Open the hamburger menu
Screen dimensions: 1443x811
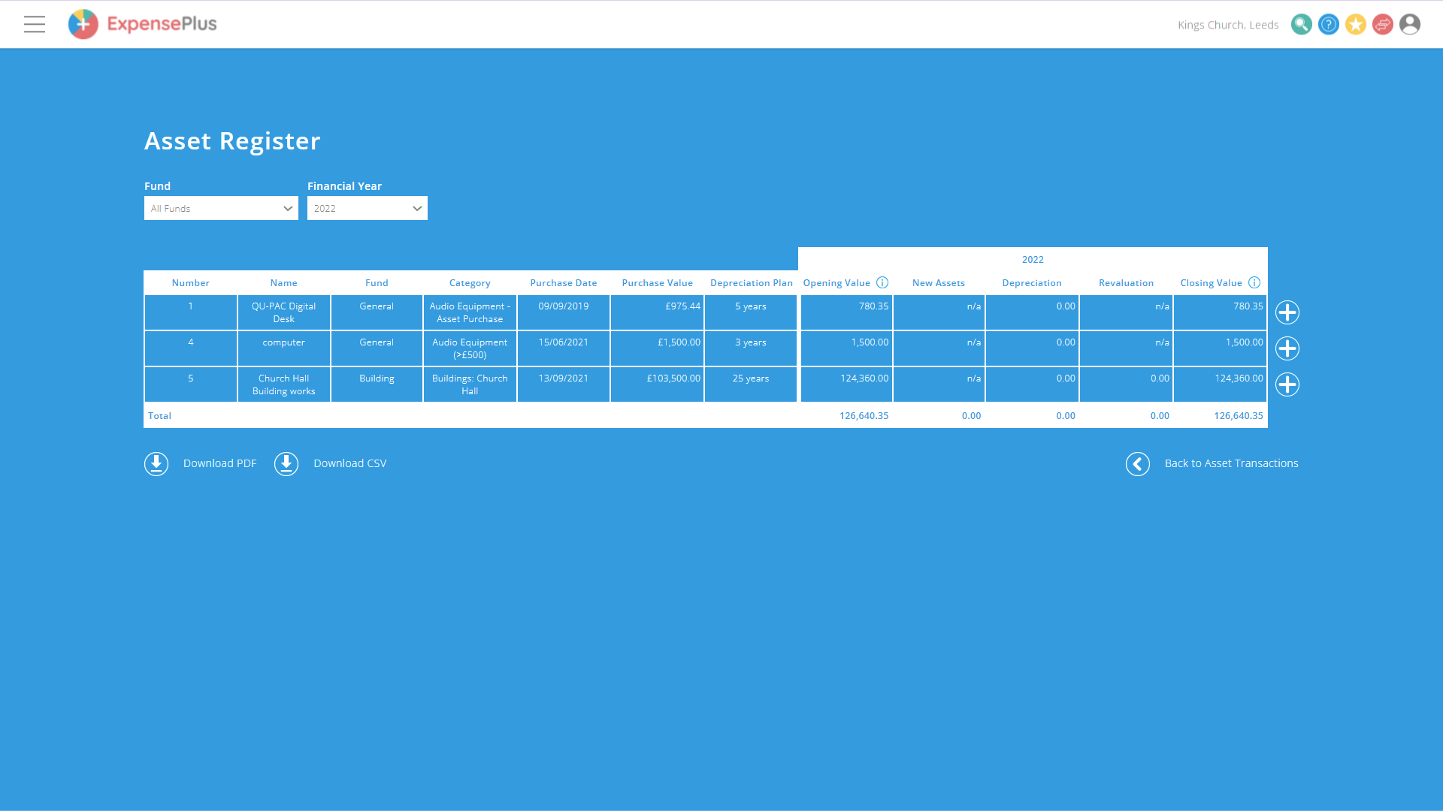[x=34, y=24]
